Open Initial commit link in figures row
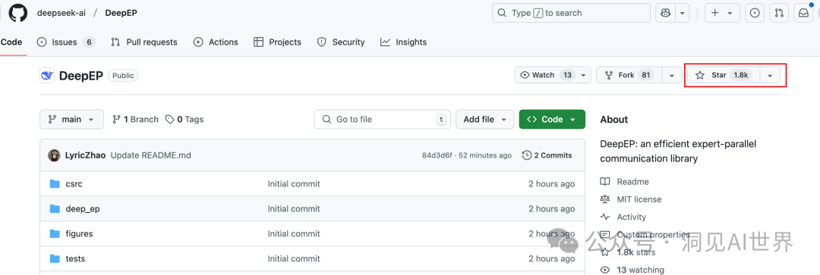 point(294,234)
